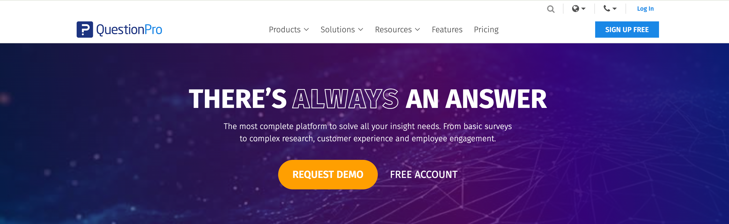Expand arrow beside the phone icon
The image size is (729, 224).
coord(614,9)
